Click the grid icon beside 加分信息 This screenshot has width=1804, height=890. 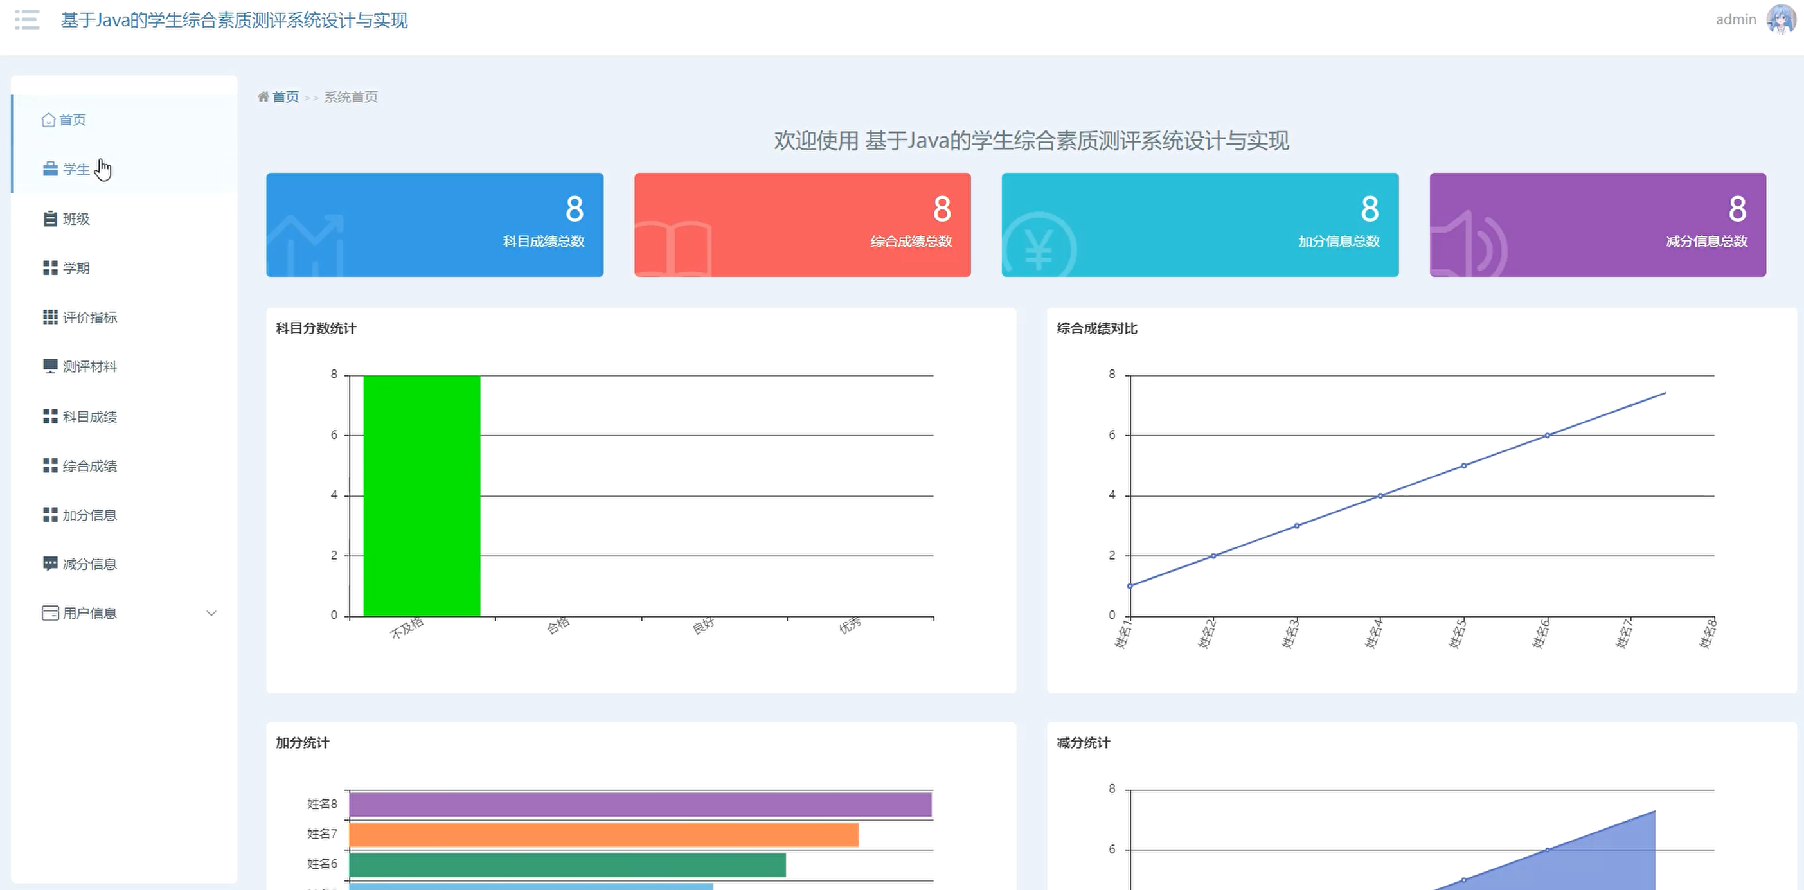point(50,515)
